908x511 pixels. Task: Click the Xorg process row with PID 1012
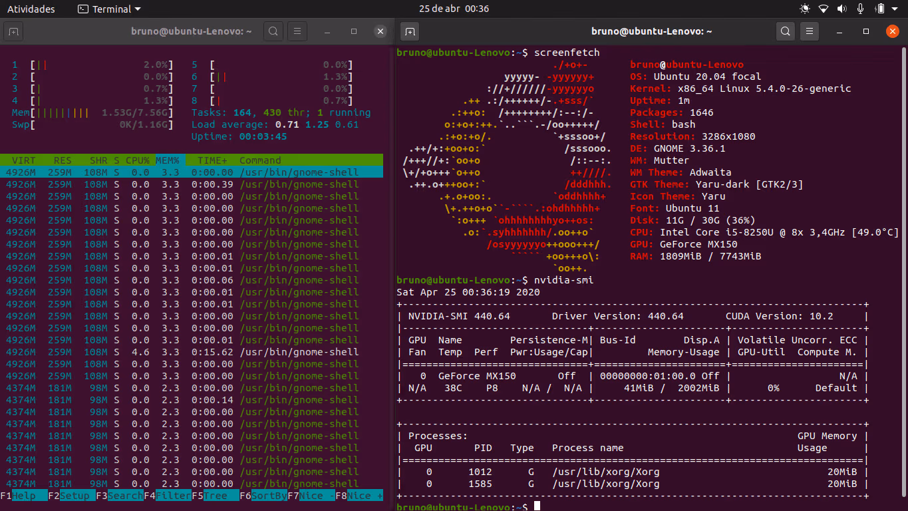(x=633, y=472)
